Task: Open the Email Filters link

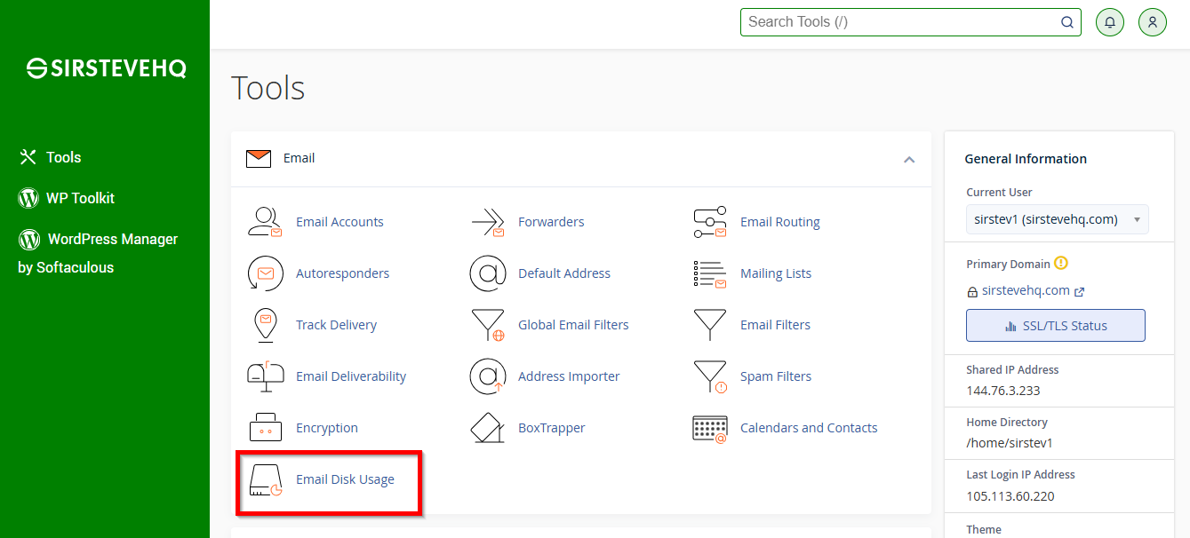Action: (775, 325)
